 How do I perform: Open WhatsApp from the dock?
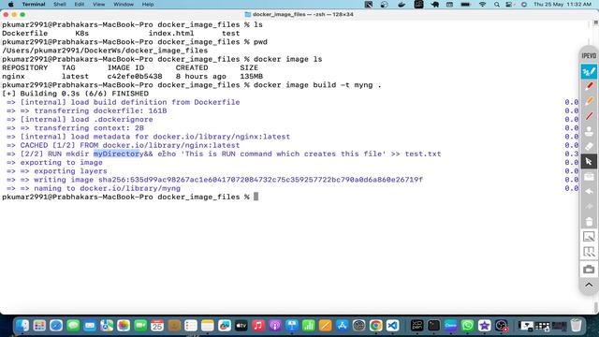coord(468,326)
